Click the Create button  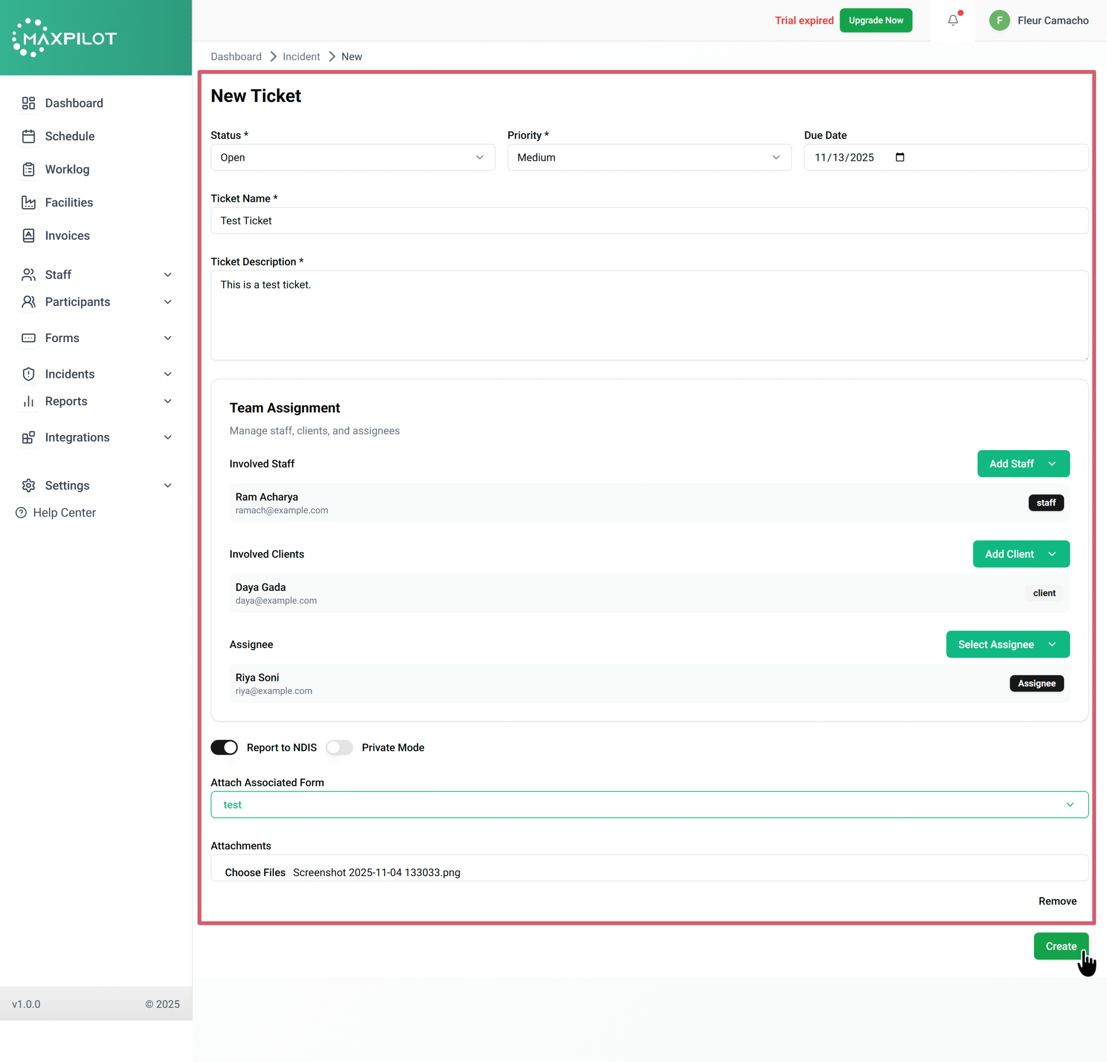tap(1060, 946)
